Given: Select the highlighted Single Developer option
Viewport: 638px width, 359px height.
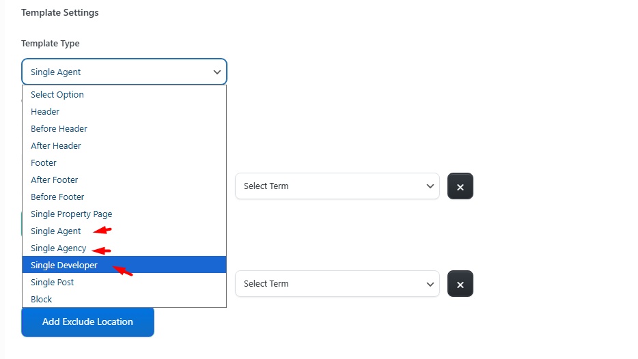Looking at the screenshot, I should pyautogui.click(x=64, y=265).
